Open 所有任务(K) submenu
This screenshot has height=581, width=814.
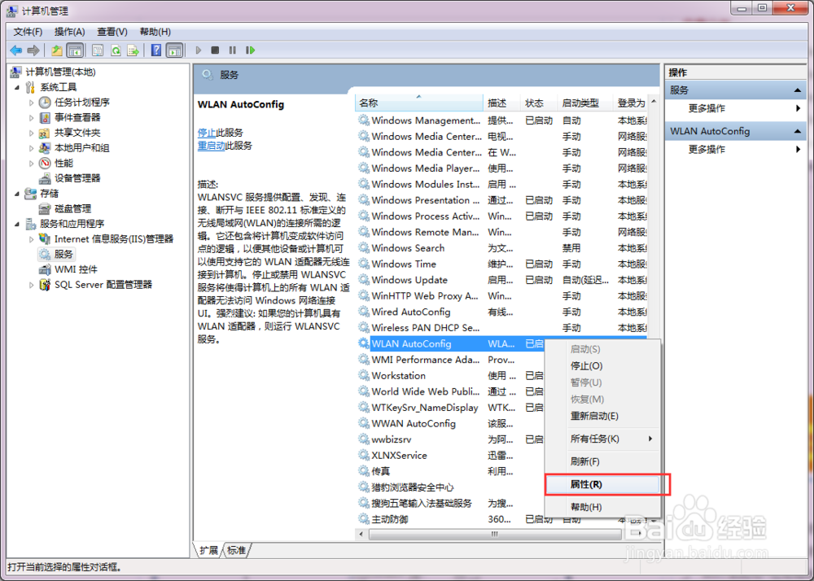click(x=602, y=439)
